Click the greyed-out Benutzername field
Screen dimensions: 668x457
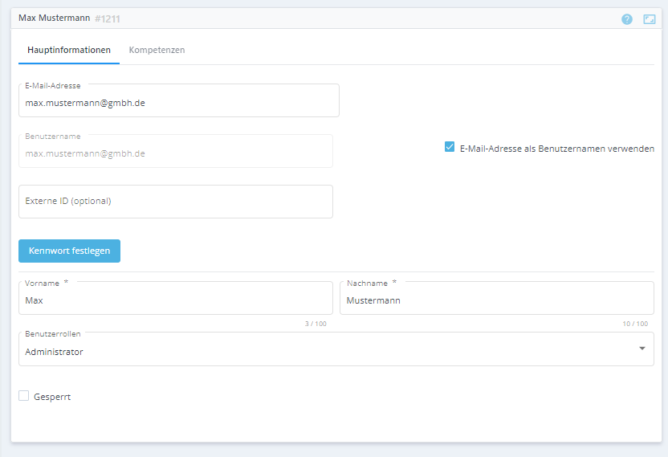(175, 153)
